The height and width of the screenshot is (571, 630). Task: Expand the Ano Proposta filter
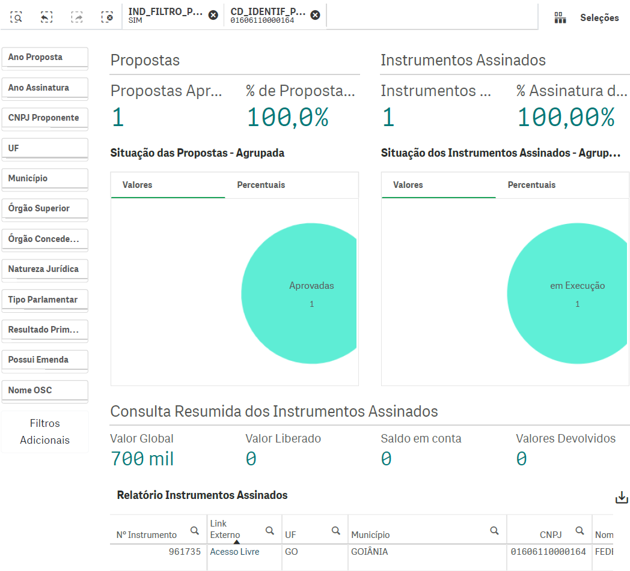(x=45, y=58)
